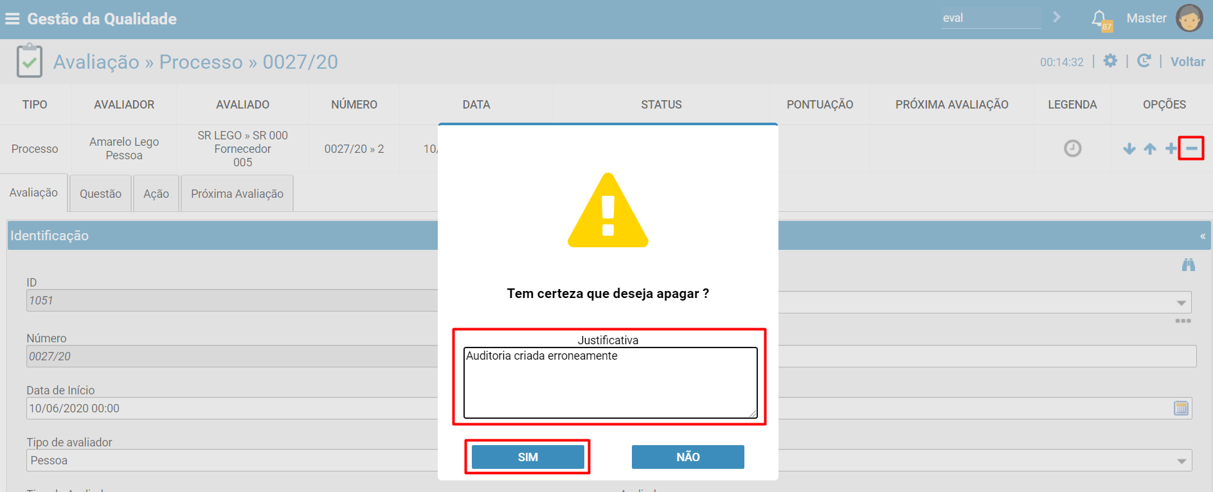Image resolution: width=1213 pixels, height=492 pixels.
Task: Click the clock legend icon
Action: coord(1072,148)
